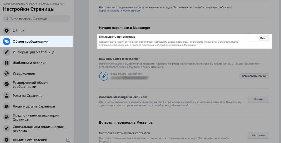Click the Настройки Страницы breadcrumb link
Screen dimensions: 281x143
[x=52, y=4]
